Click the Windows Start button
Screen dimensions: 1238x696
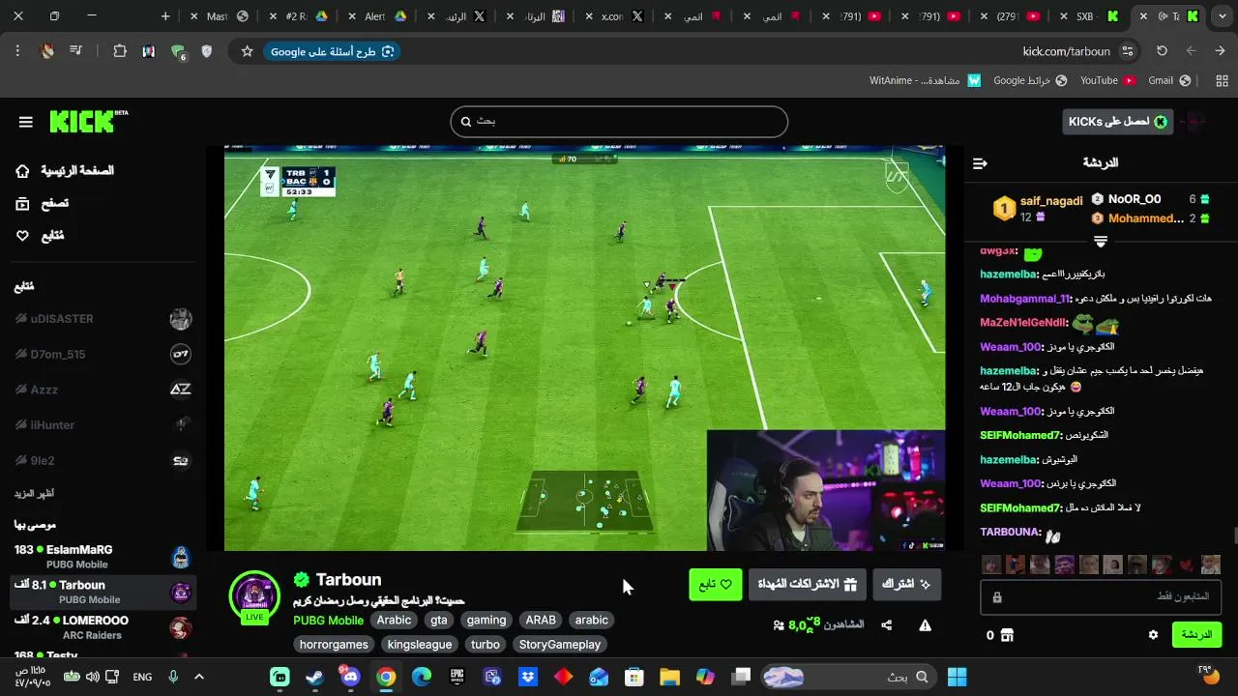coord(958,677)
